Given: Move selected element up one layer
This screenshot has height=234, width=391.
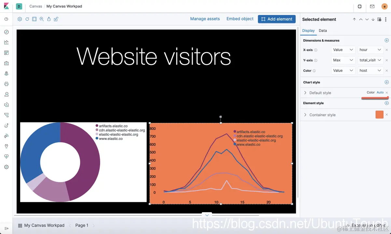Looking at the screenshot, I should point(361,19).
